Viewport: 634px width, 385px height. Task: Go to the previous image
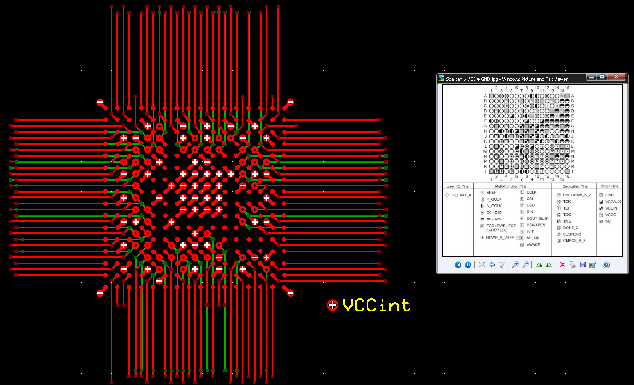458,265
